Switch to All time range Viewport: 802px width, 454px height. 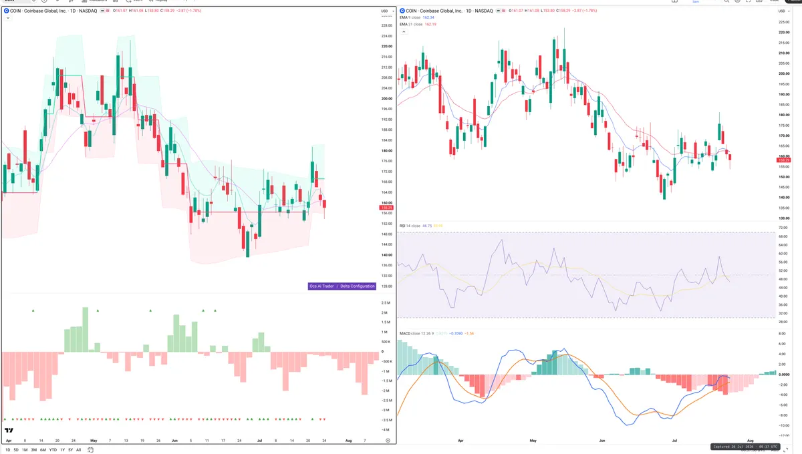click(78, 450)
